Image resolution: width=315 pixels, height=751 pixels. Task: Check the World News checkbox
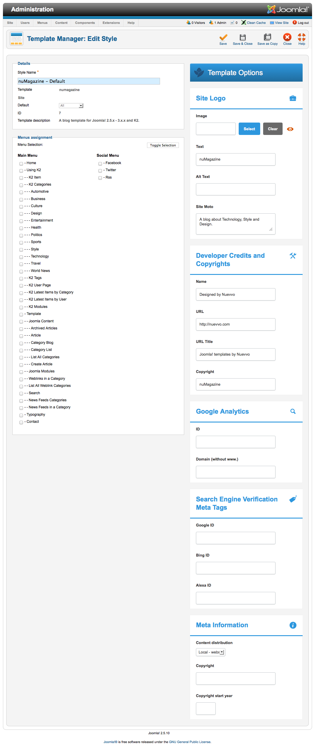(x=21, y=271)
